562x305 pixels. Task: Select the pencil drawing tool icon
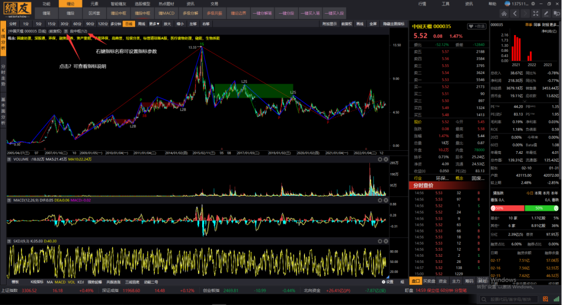pyautogui.click(x=545, y=13)
